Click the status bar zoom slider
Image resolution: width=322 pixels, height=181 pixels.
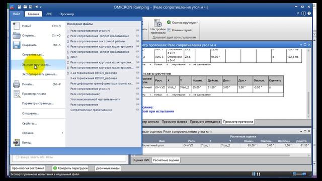click(x=299, y=174)
